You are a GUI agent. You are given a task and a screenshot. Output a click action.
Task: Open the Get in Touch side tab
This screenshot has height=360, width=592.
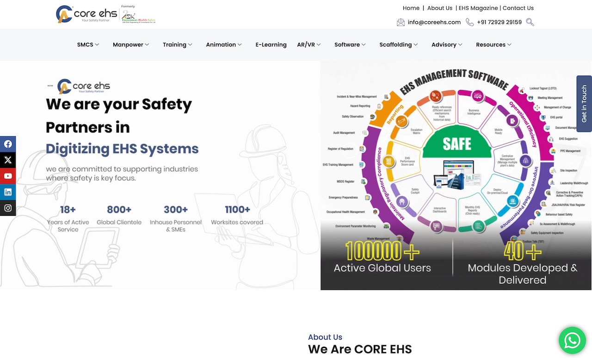click(x=584, y=104)
